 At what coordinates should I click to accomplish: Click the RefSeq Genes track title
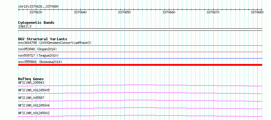tap(31, 79)
